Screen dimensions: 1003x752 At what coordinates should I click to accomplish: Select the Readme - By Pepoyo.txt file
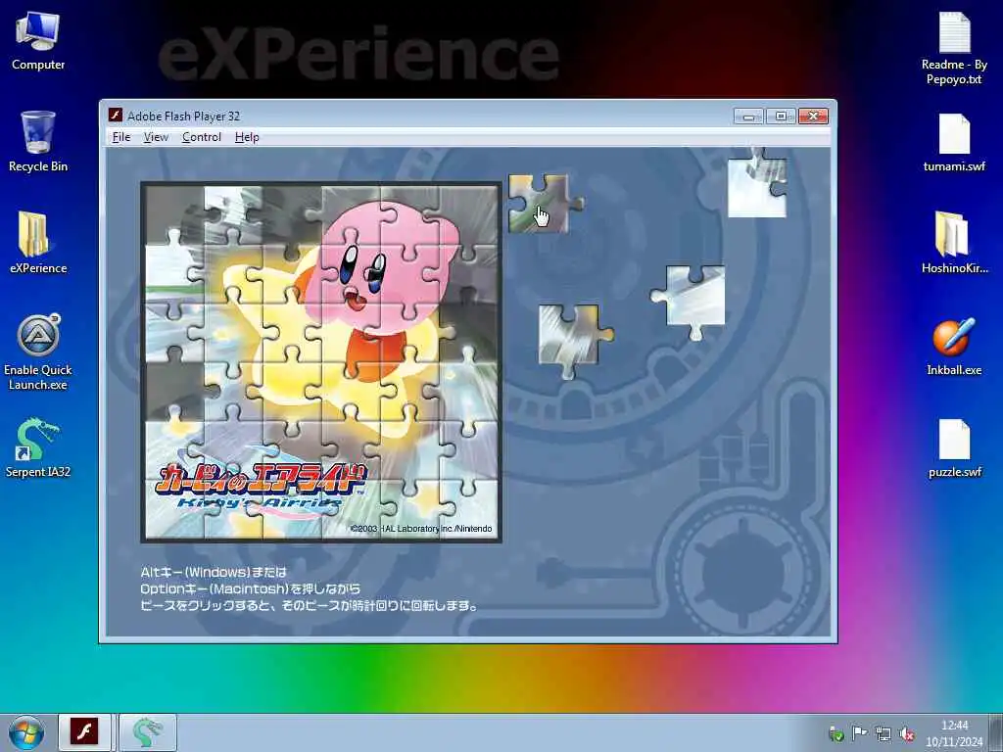[954, 49]
